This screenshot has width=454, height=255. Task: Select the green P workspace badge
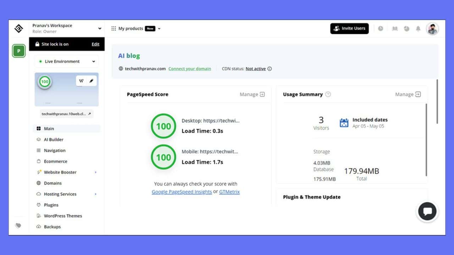coord(19,51)
